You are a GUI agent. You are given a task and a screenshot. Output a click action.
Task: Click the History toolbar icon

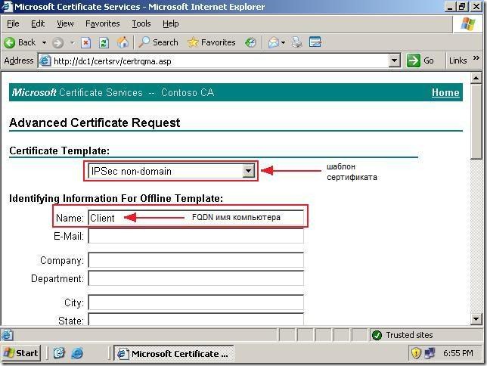pyautogui.click(x=250, y=42)
